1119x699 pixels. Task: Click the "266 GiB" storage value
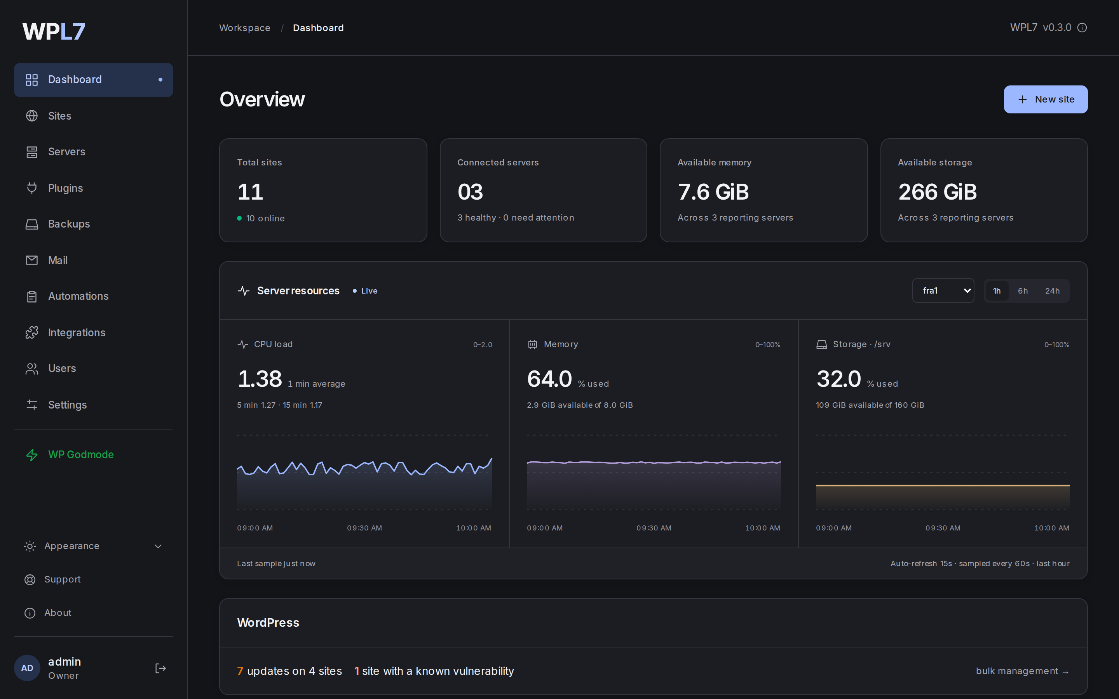[x=937, y=192]
